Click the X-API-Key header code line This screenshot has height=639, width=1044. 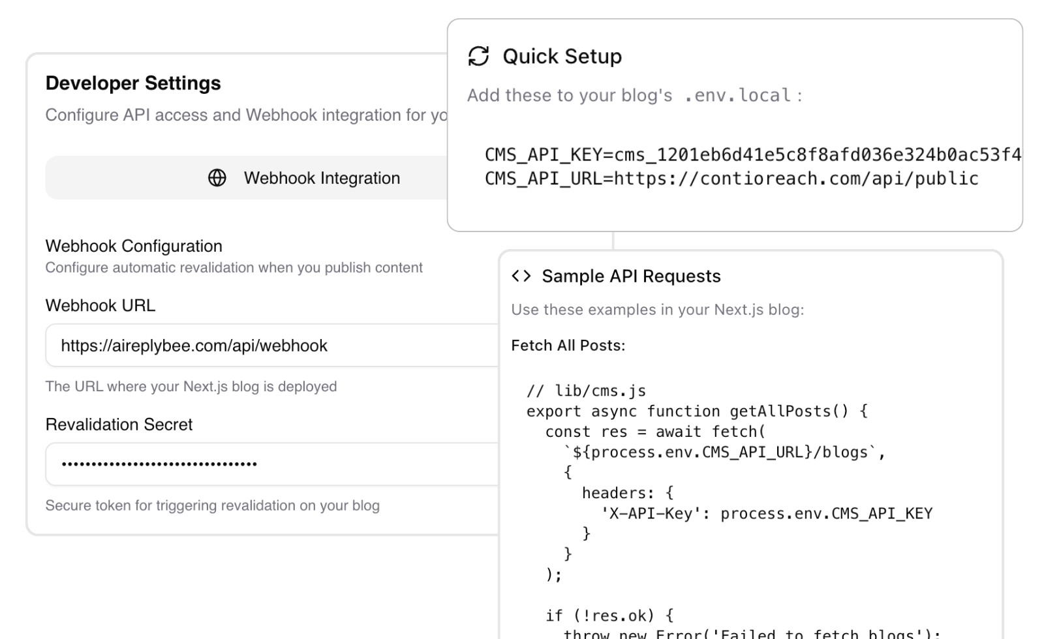pos(766,513)
